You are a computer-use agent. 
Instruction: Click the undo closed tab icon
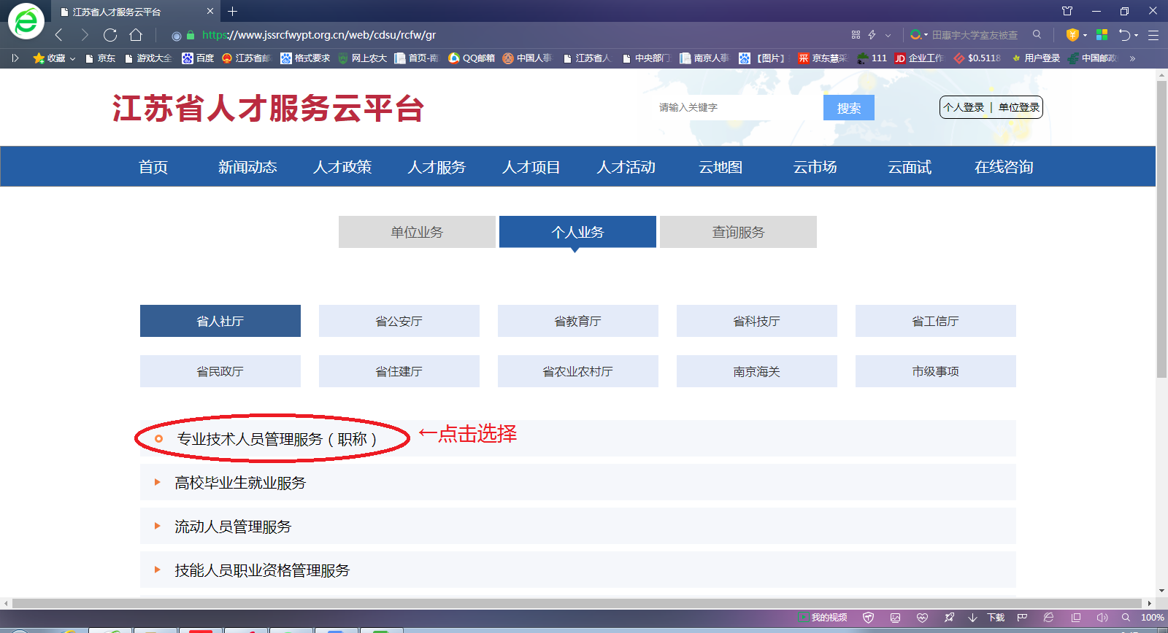(x=1125, y=35)
